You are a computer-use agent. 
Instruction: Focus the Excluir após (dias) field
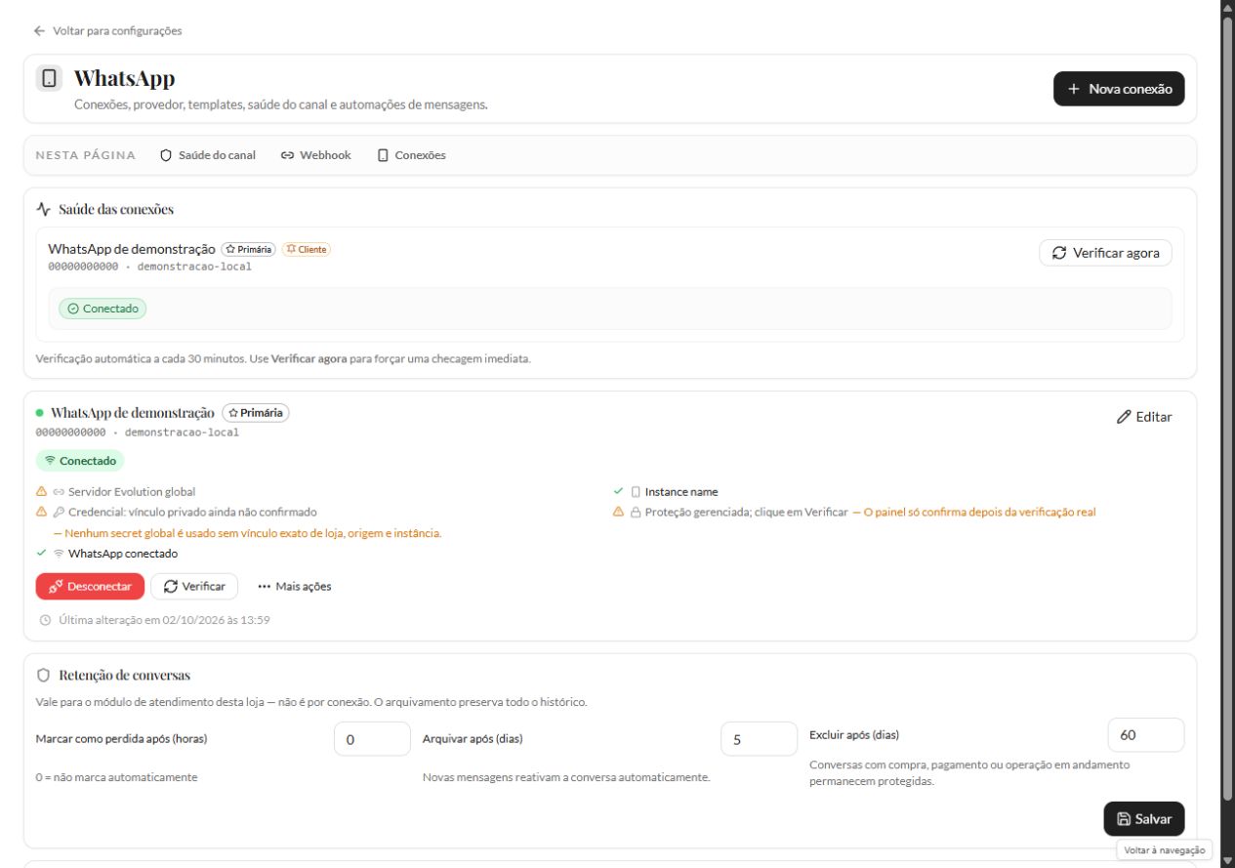pos(1146,735)
